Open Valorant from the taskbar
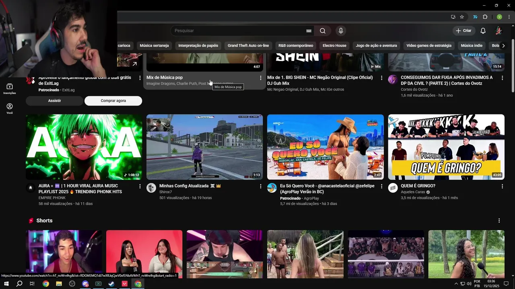Image resolution: width=515 pixels, height=289 pixels. [x=125, y=284]
